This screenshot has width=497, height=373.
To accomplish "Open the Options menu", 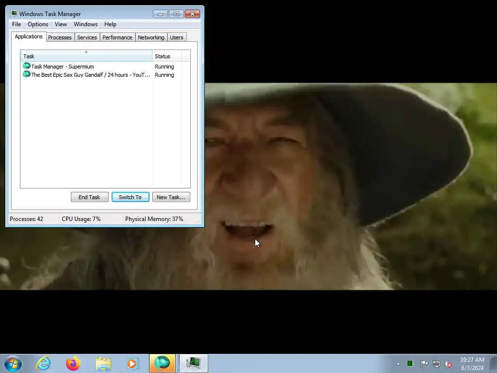I will 38,24.
